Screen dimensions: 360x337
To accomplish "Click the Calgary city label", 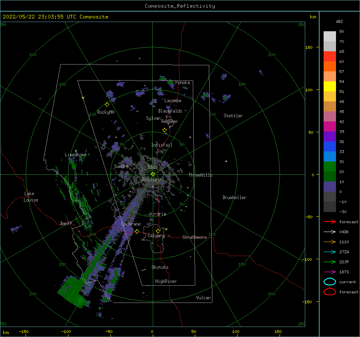I will pos(156,236).
